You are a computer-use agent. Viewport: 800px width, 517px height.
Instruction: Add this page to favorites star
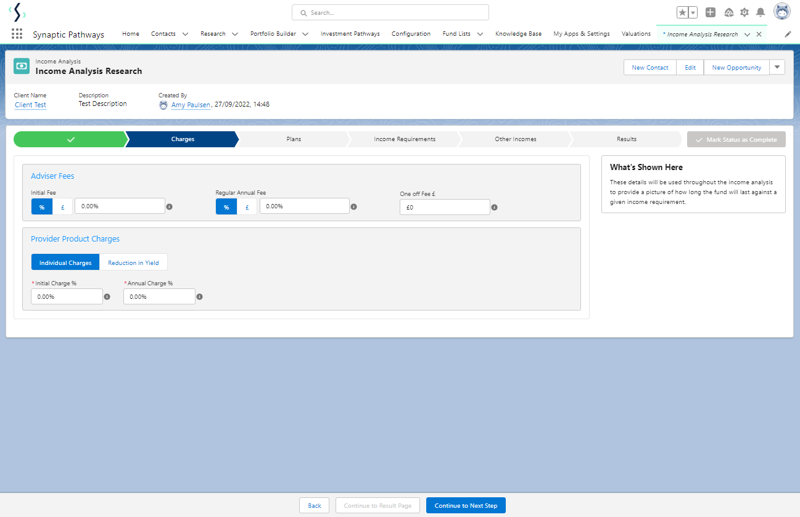click(x=682, y=12)
